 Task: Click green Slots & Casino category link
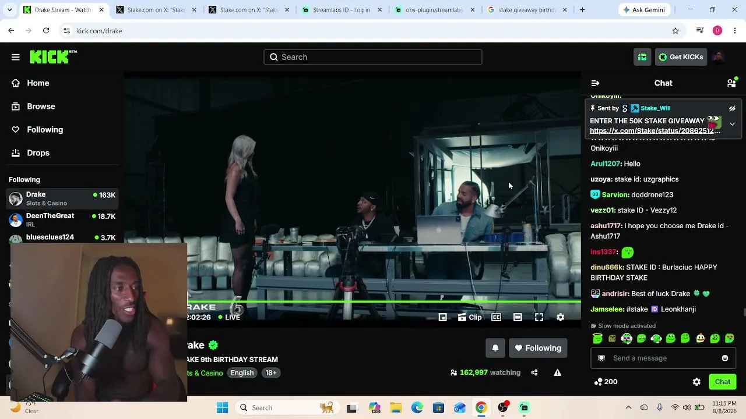point(205,373)
